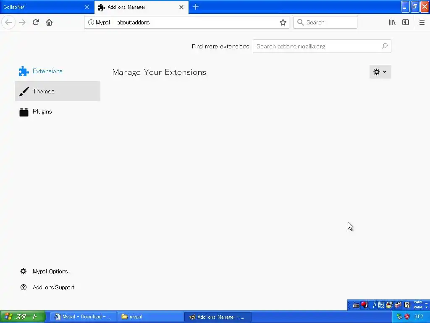Image resolution: width=430 pixels, height=323 pixels.
Task: Go back with the back arrow button
Action: coord(8,22)
